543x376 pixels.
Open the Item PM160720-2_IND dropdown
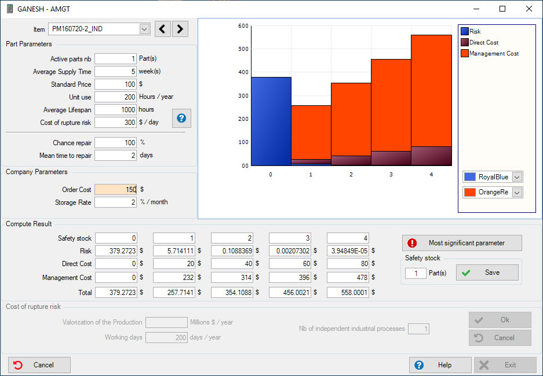144,29
